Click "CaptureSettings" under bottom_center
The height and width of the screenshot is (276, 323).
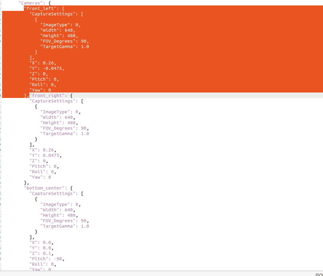pos(52,193)
